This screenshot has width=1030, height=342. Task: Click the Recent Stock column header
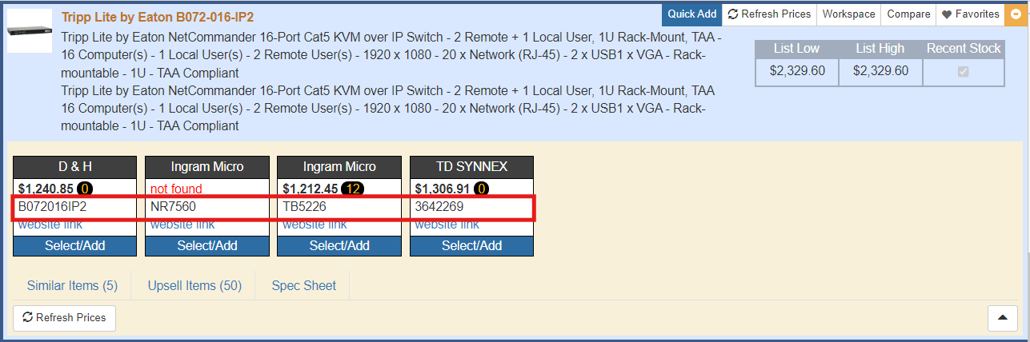964,49
